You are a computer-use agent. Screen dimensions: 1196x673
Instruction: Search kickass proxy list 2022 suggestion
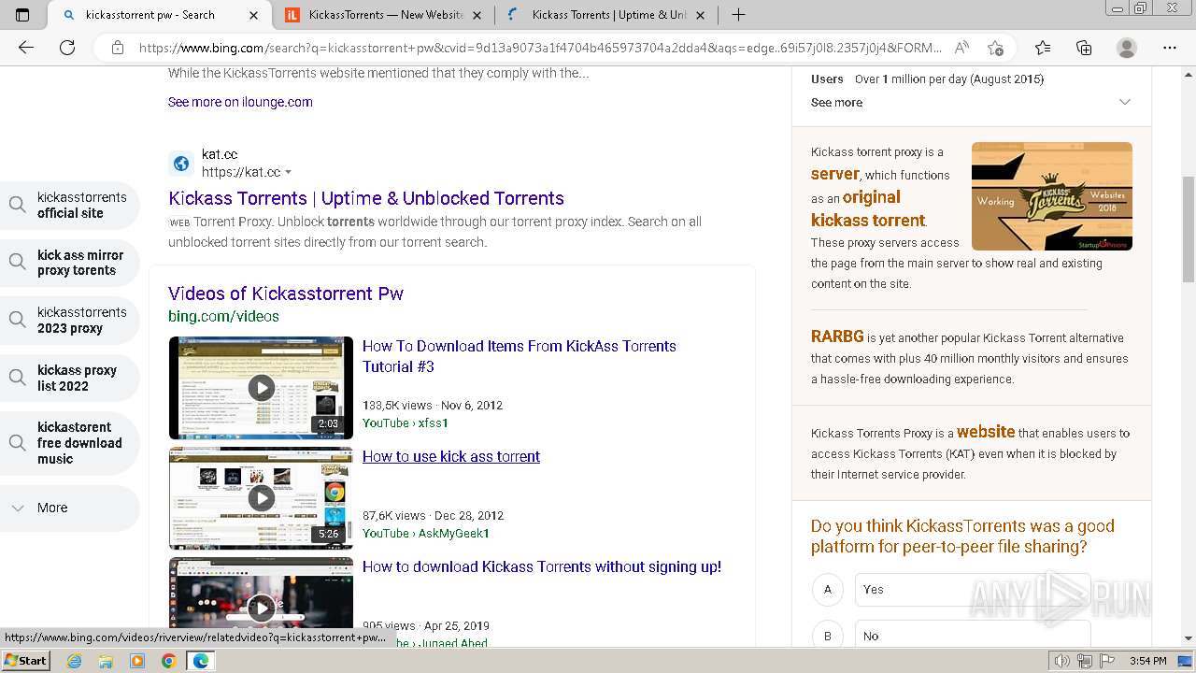click(x=70, y=378)
